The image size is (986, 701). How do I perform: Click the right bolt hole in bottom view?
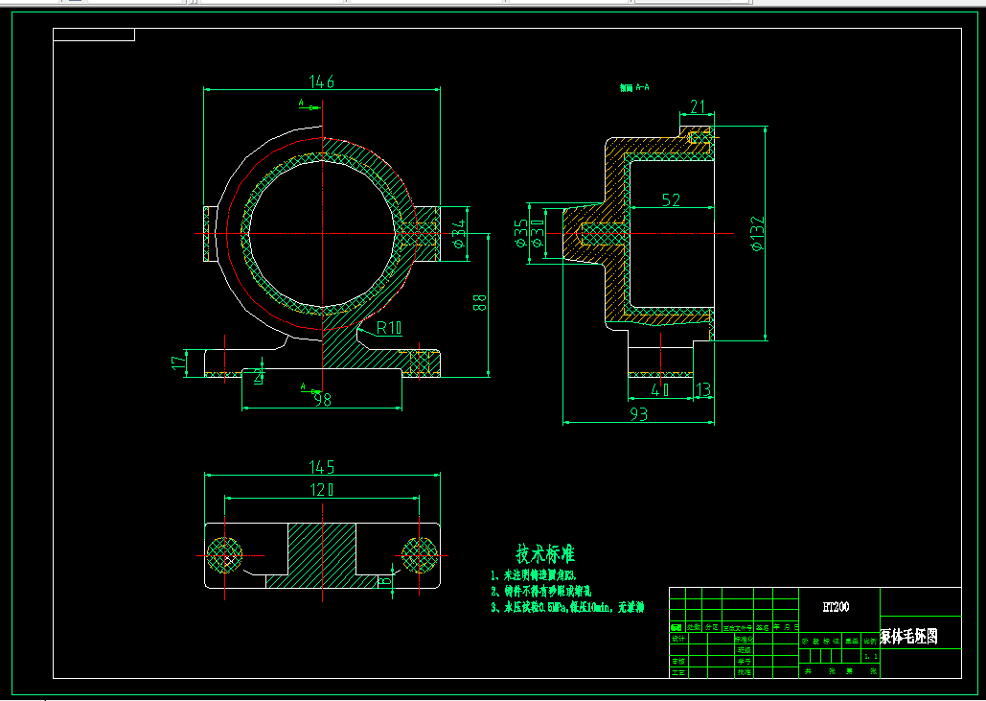[420, 555]
